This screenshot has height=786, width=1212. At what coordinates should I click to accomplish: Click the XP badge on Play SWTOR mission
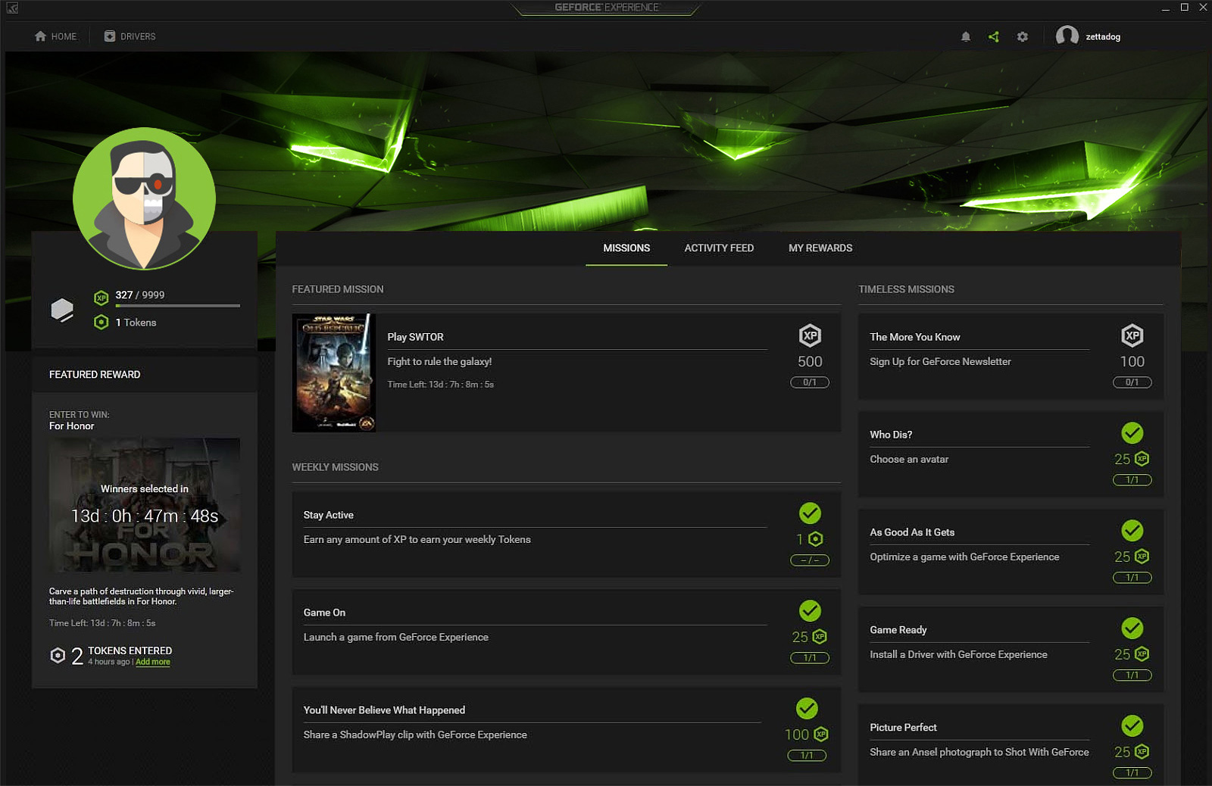click(810, 335)
